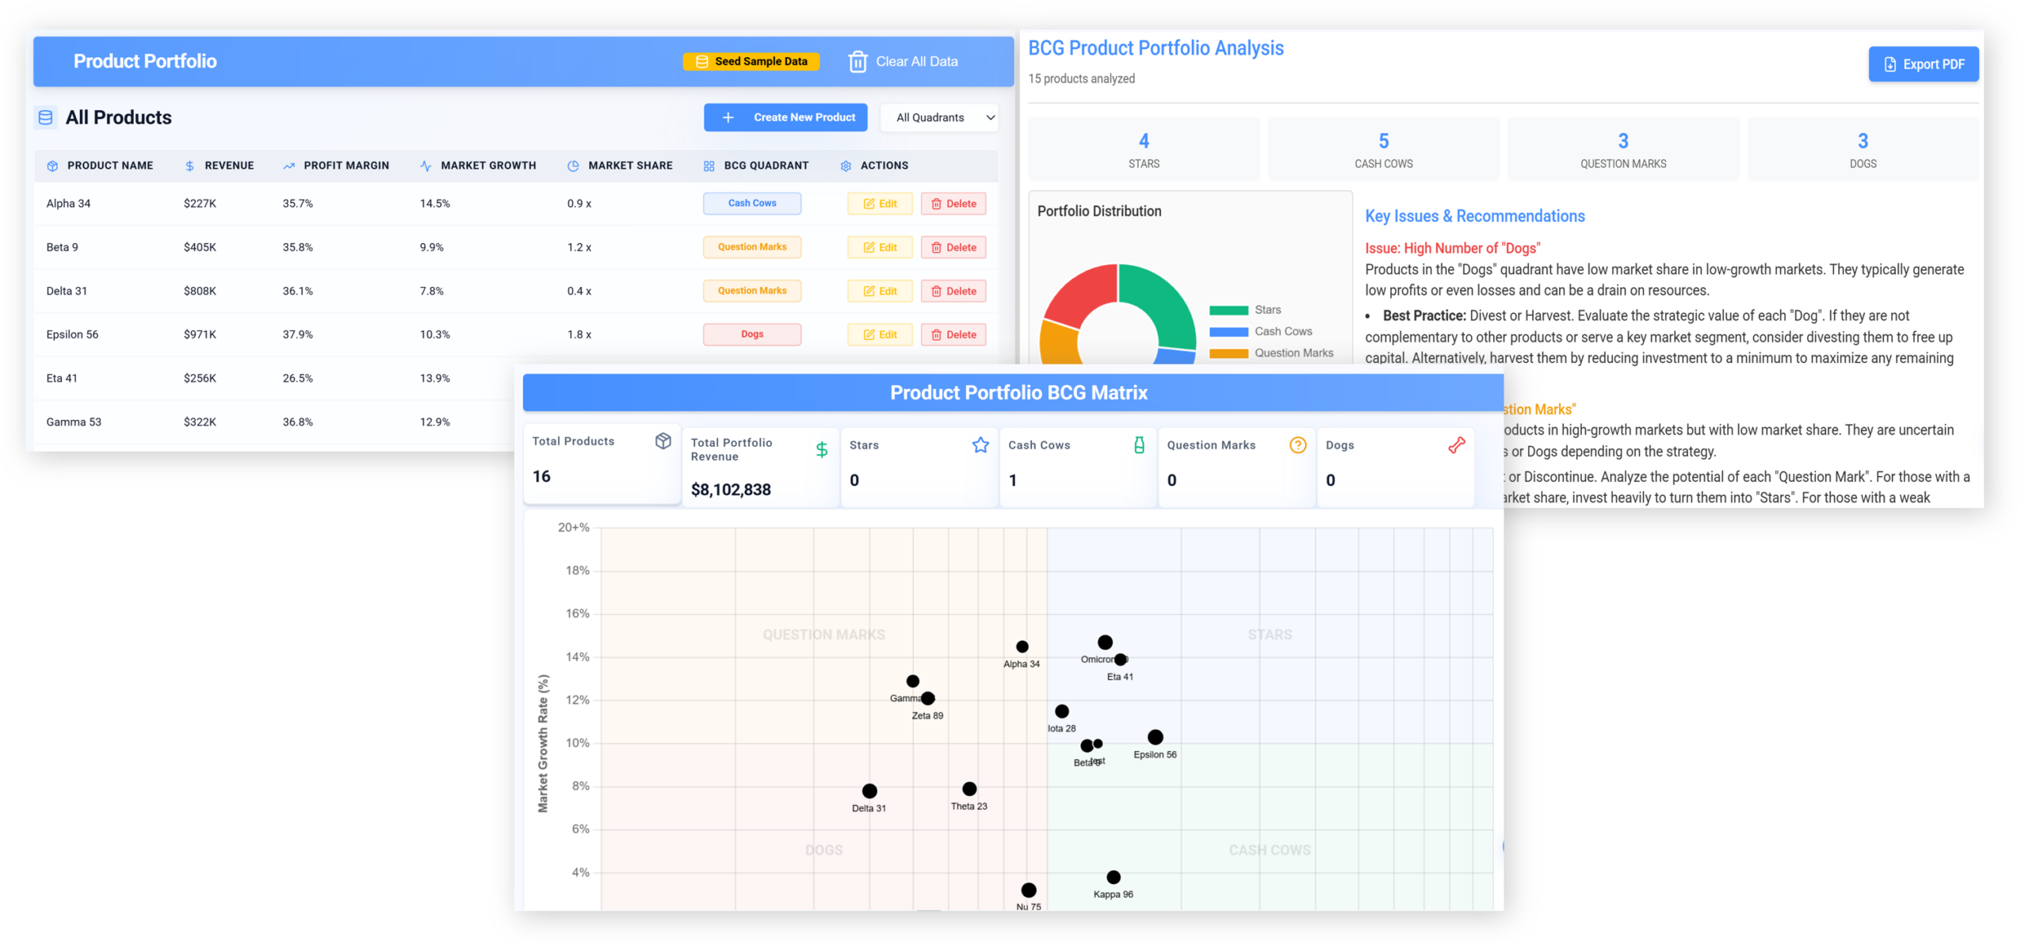This screenshot has width=2029, height=950.
Task: Select the Stars summary card with 4
Action: click(x=1143, y=150)
